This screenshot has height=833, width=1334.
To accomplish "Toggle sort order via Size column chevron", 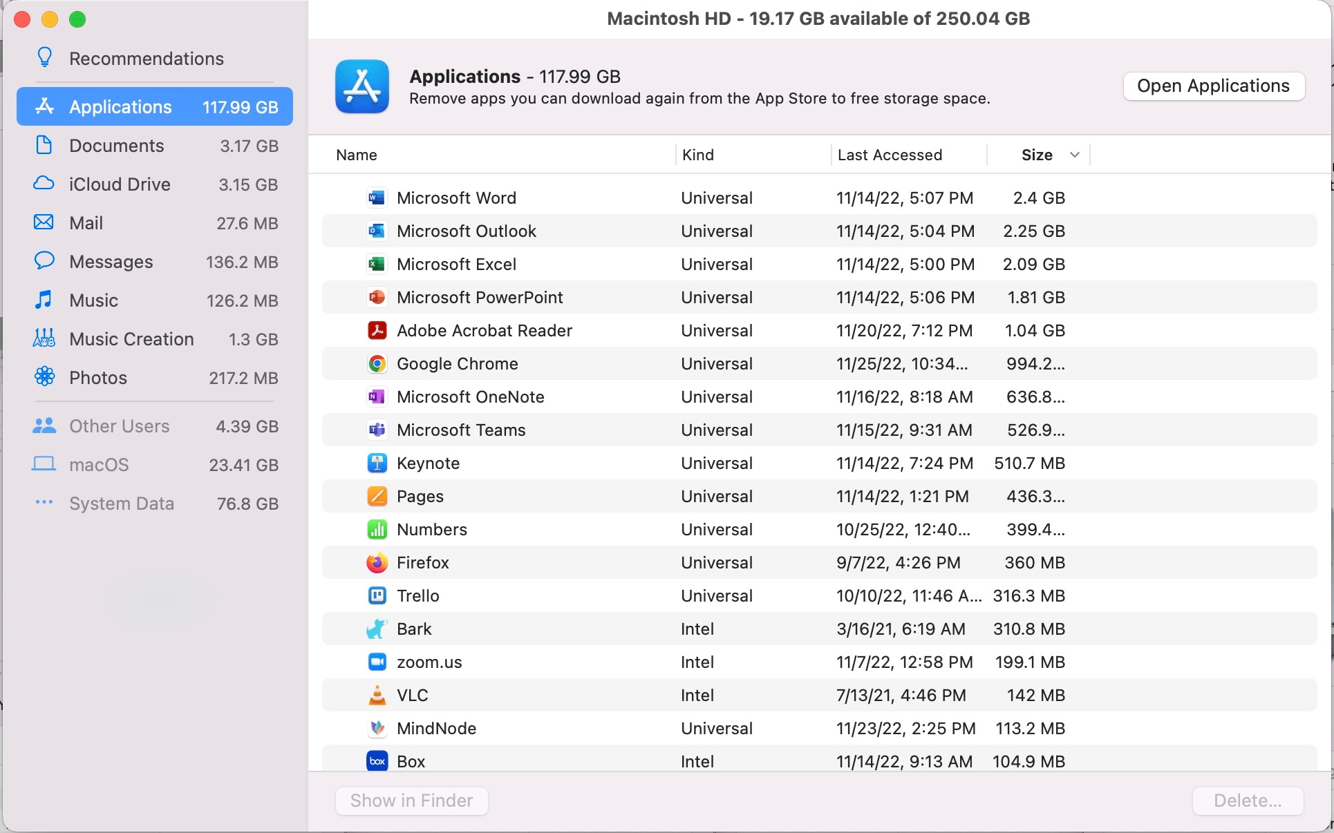I will 1074,155.
